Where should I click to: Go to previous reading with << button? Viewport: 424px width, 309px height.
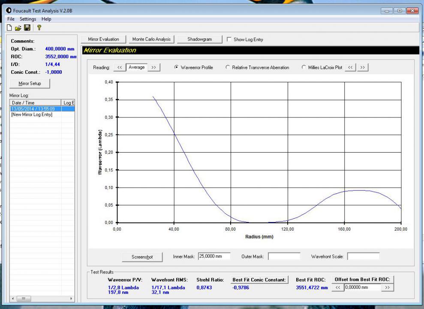[x=120, y=67]
